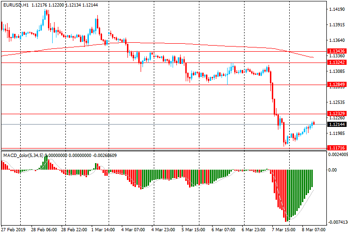This screenshot has width=348, height=235.
Task: Click the 1.13640 price scale value
Action: 337,40
